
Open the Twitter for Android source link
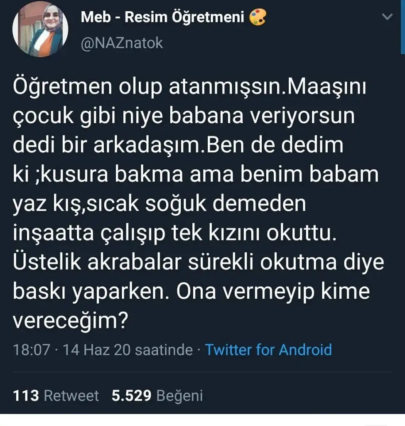(x=269, y=350)
